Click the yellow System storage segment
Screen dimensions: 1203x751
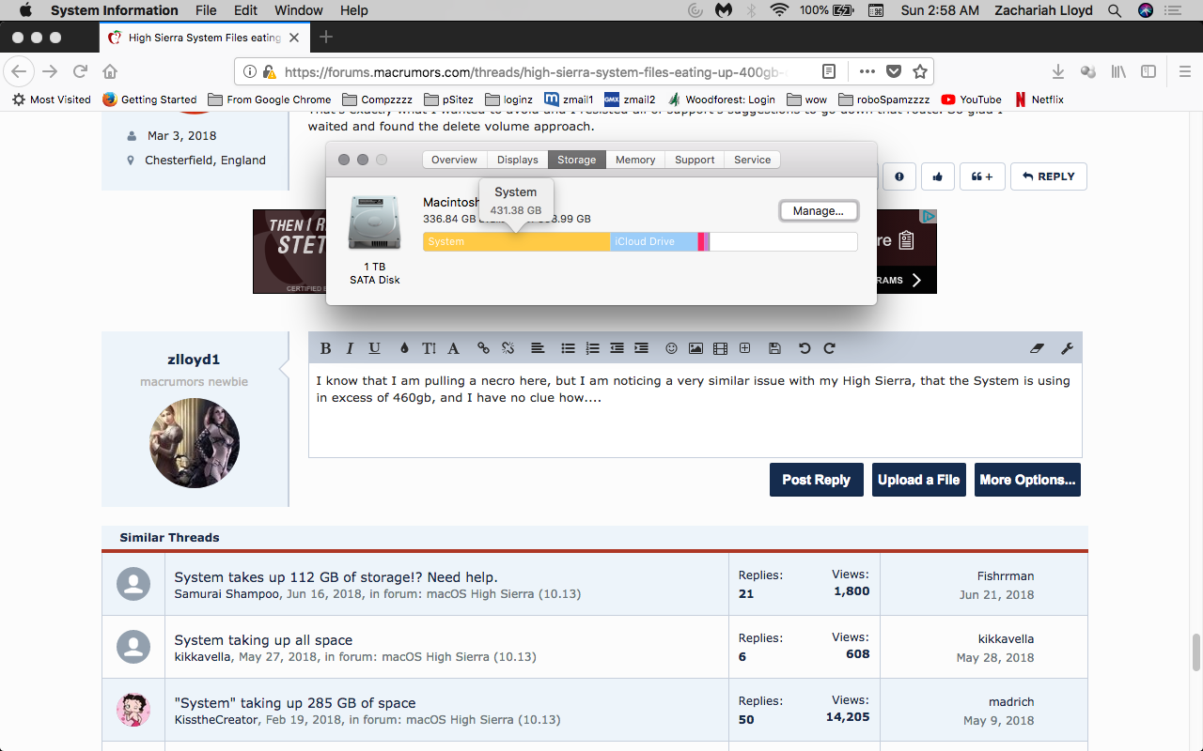[516, 241]
